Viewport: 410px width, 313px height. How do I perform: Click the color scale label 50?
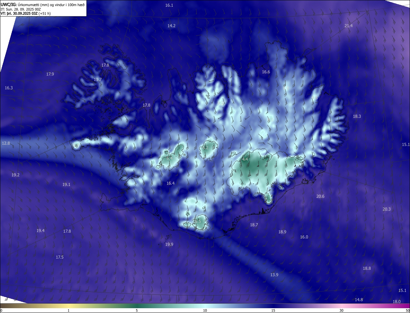(407, 310)
